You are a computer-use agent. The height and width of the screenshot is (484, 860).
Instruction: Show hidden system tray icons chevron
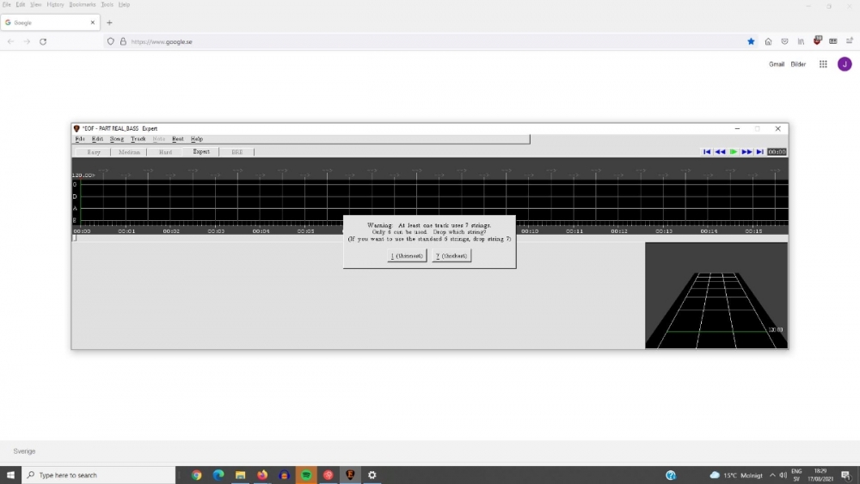pos(772,475)
